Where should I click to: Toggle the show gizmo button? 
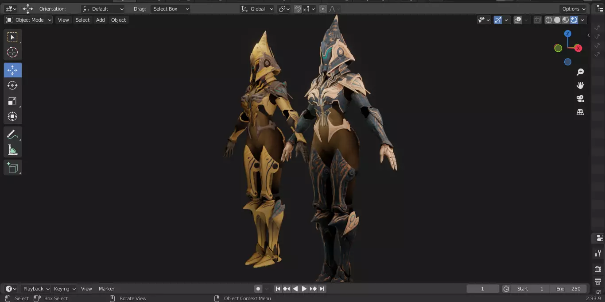pos(498,20)
